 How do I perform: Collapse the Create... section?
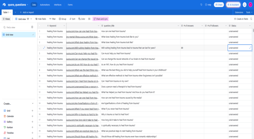coord(33,104)
